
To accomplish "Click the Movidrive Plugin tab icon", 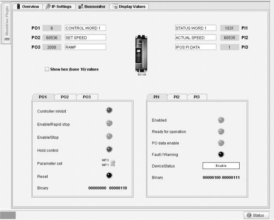I will coord(7,39).
